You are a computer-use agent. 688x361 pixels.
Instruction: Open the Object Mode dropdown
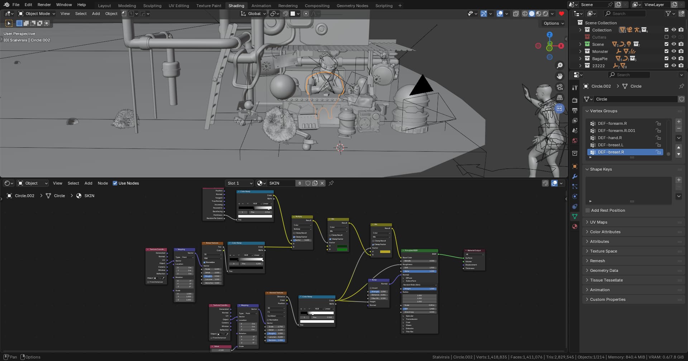click(x=37, y=14)
